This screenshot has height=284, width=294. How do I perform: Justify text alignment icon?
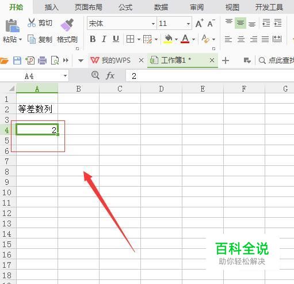[x=265, y=39]
